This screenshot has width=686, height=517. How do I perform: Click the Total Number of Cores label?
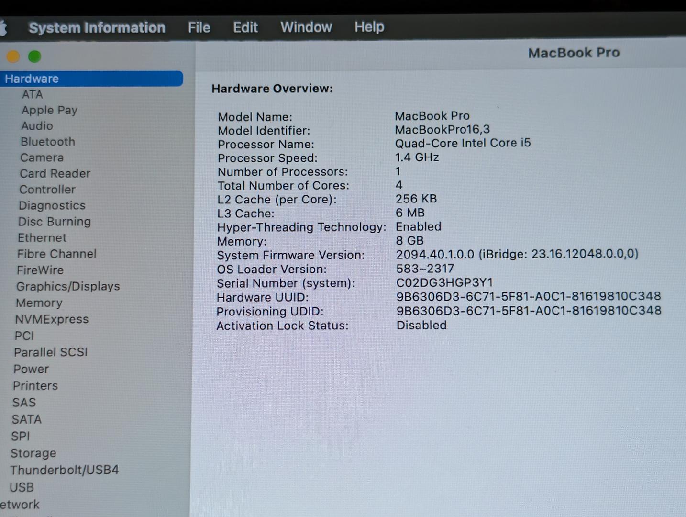pos(283,186)
